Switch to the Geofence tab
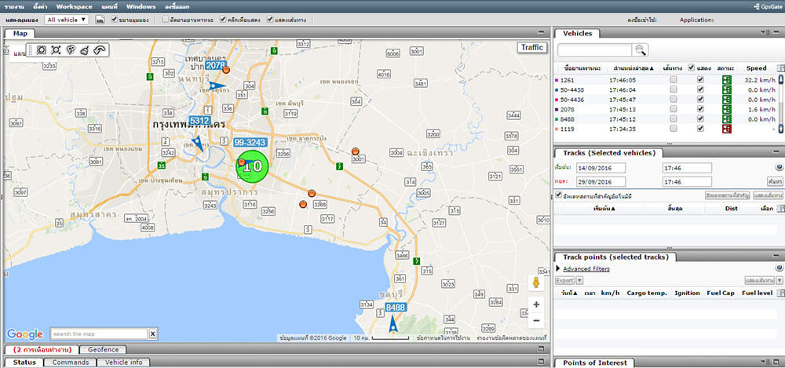 tap(104, 349)
